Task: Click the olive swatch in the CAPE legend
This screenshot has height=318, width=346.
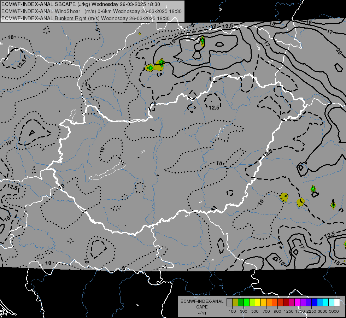Action: (235, 302)
